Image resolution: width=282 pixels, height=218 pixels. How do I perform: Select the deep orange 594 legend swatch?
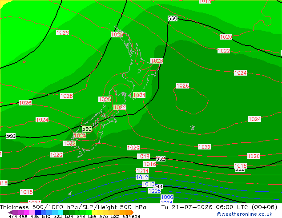pos(128,212)
